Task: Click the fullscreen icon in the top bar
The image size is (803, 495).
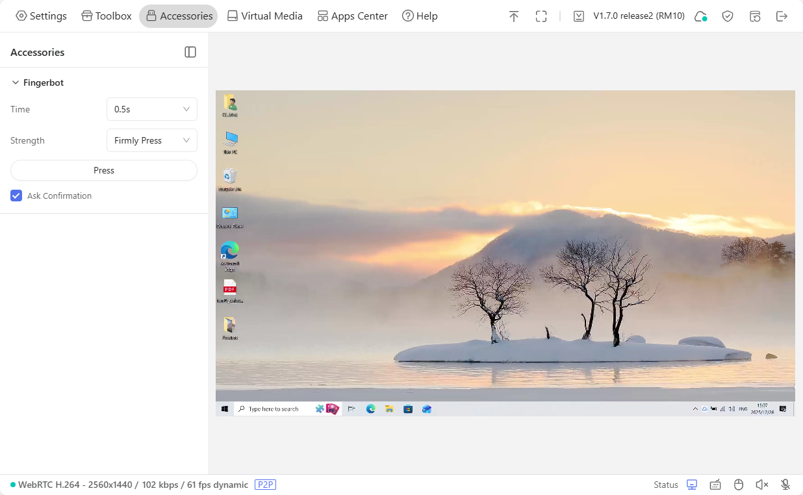Action: click(541, 16)
